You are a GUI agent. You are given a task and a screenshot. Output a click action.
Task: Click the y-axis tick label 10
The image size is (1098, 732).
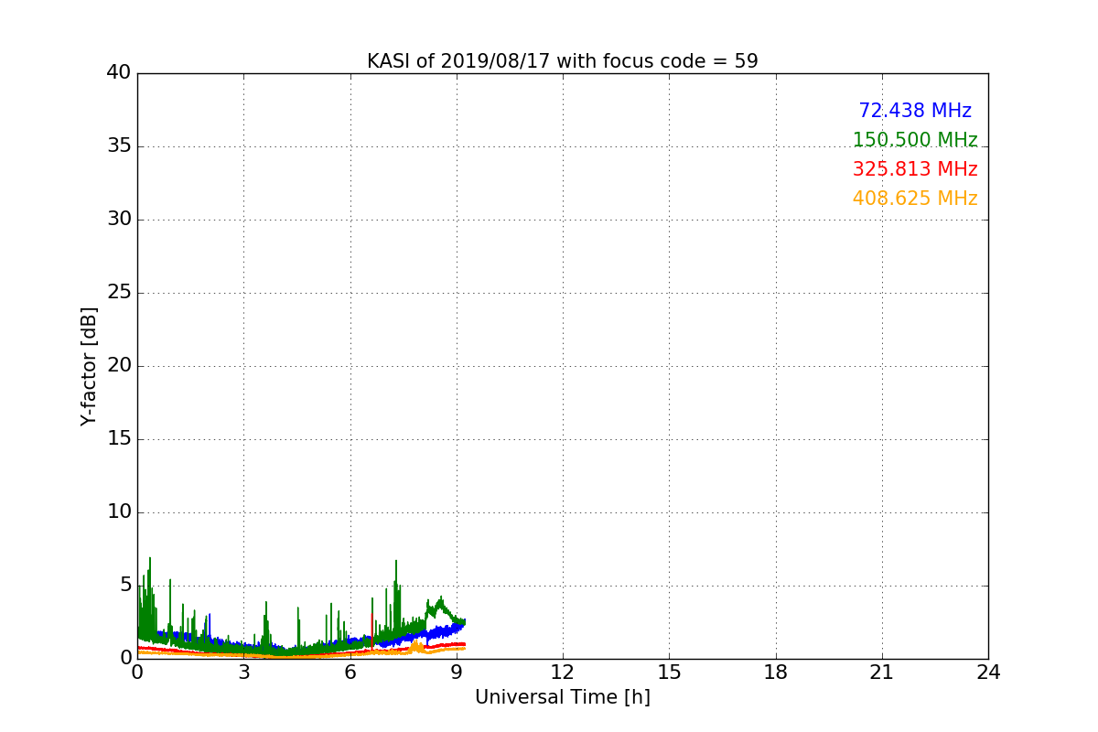pos(119,512)
